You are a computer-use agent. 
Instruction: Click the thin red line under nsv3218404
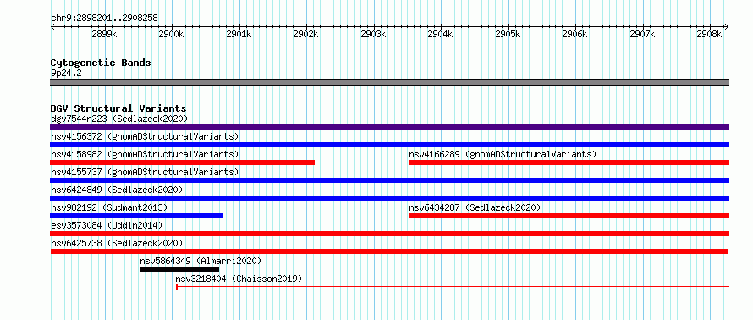click(453, 287)
